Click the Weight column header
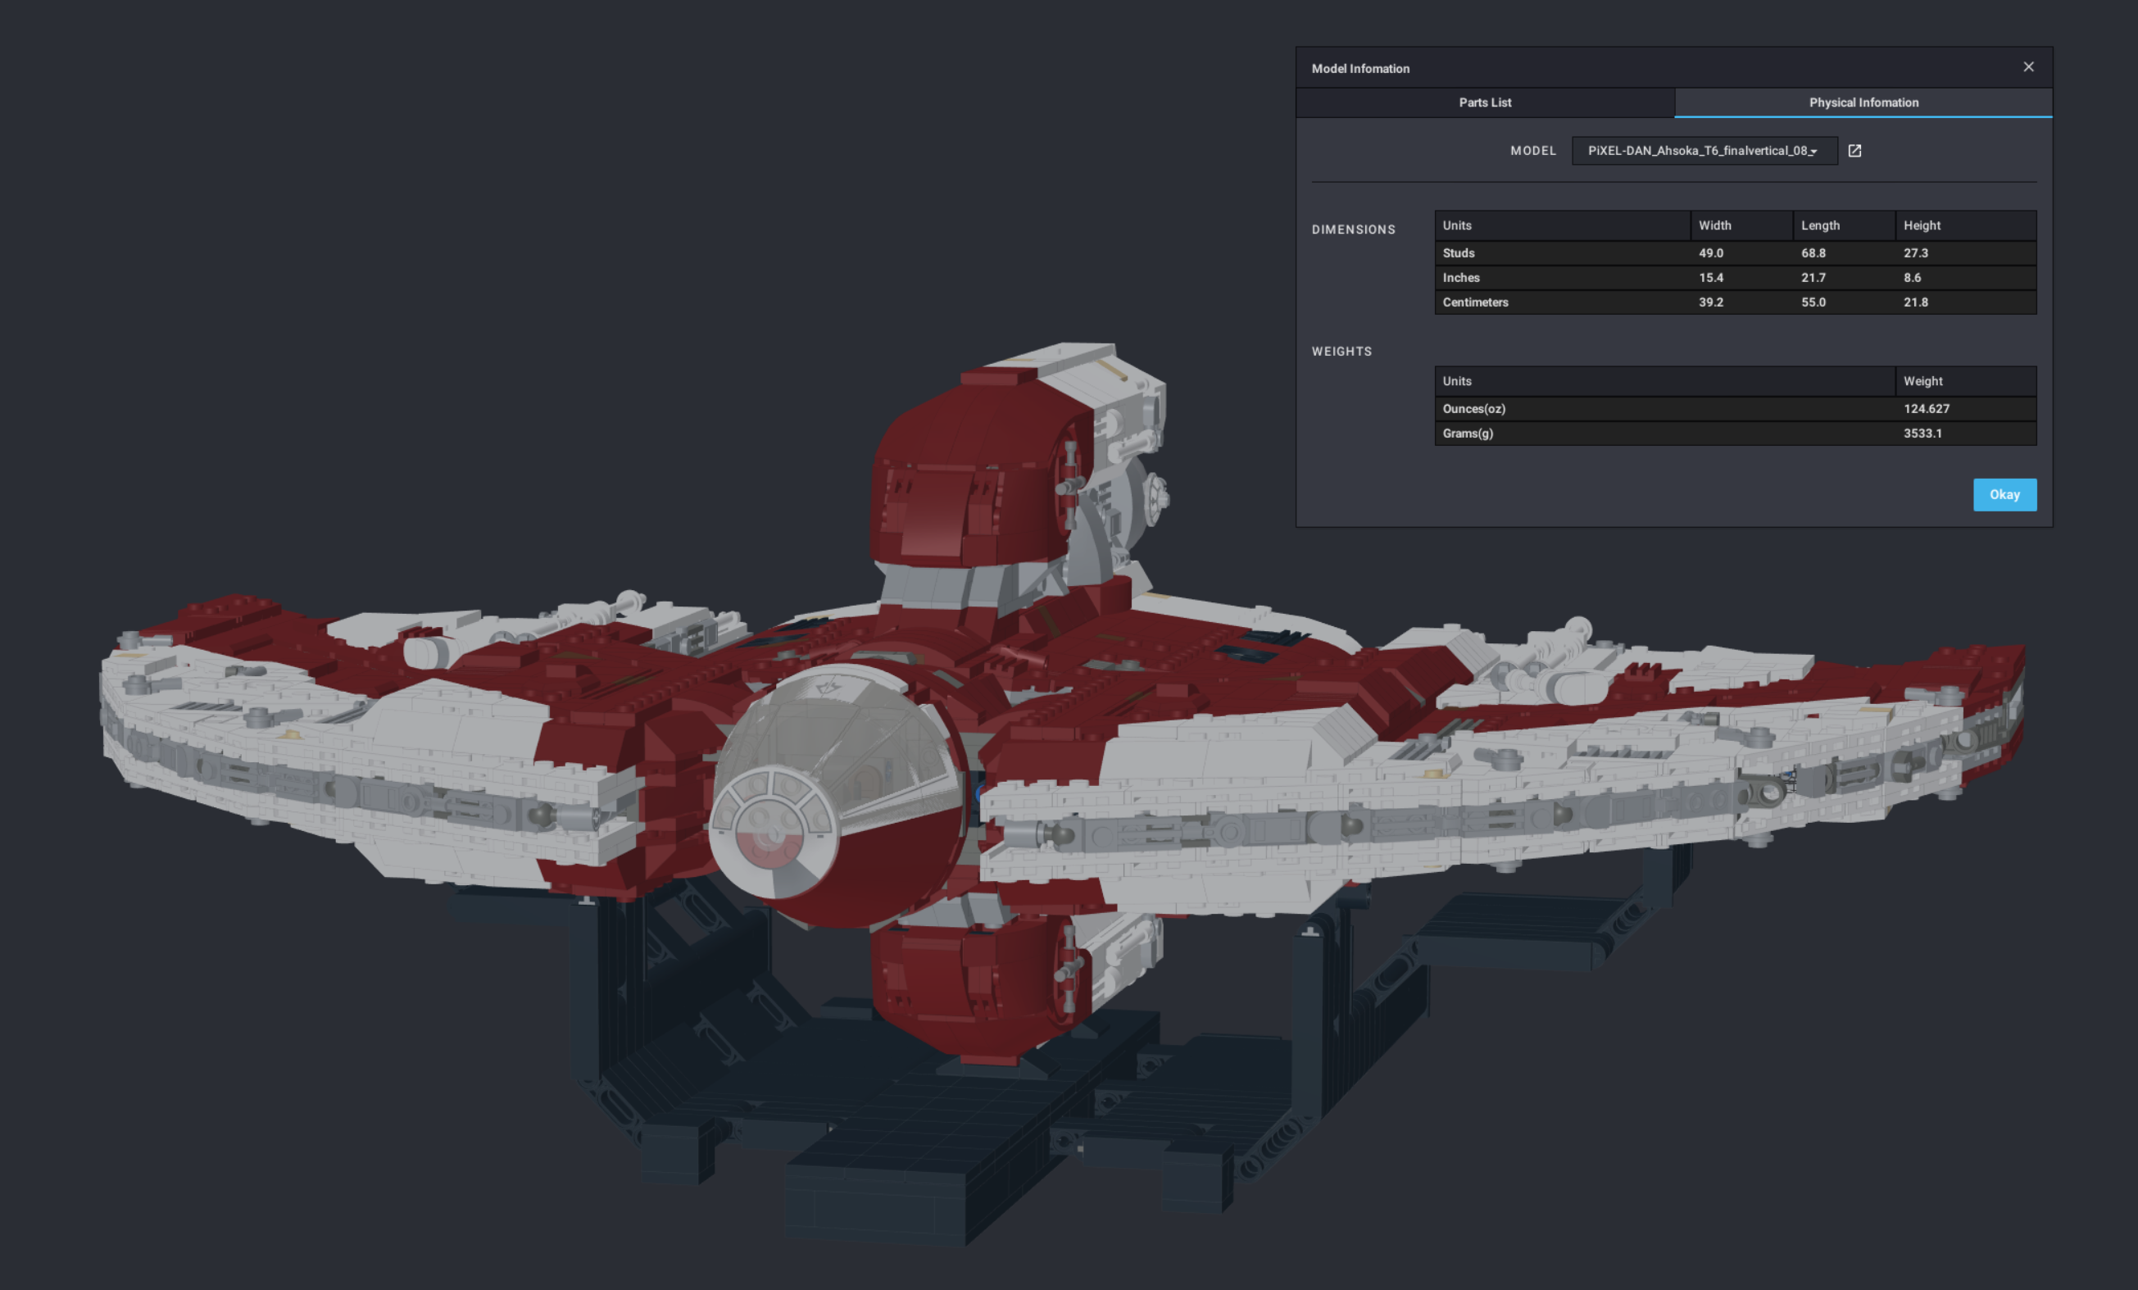 coord(1922,380)
